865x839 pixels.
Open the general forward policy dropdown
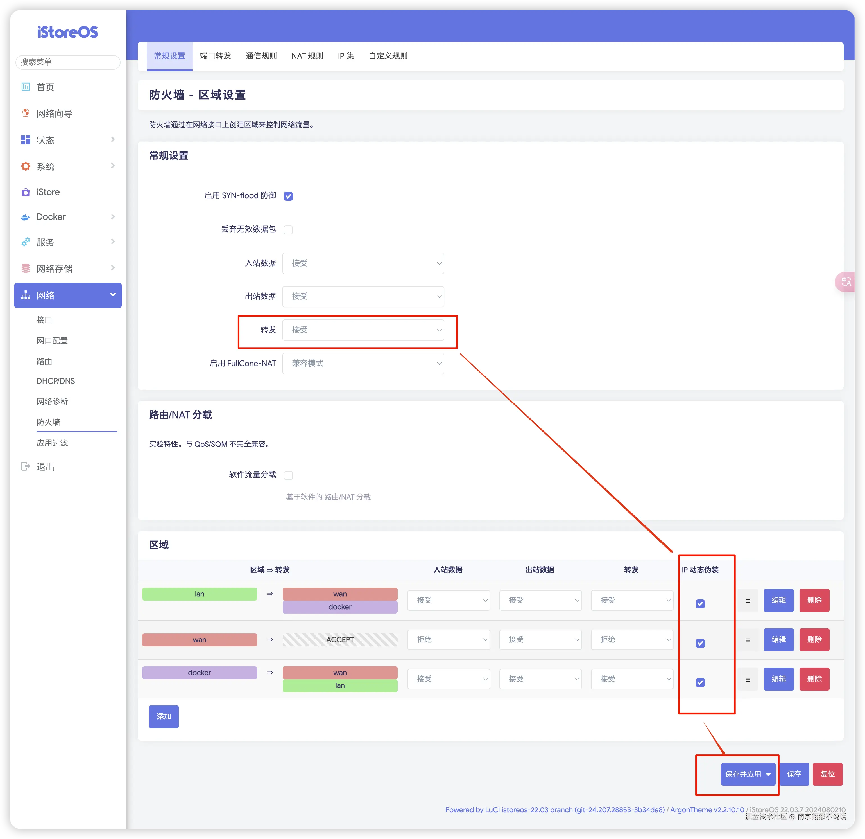(x=363, y=330)
